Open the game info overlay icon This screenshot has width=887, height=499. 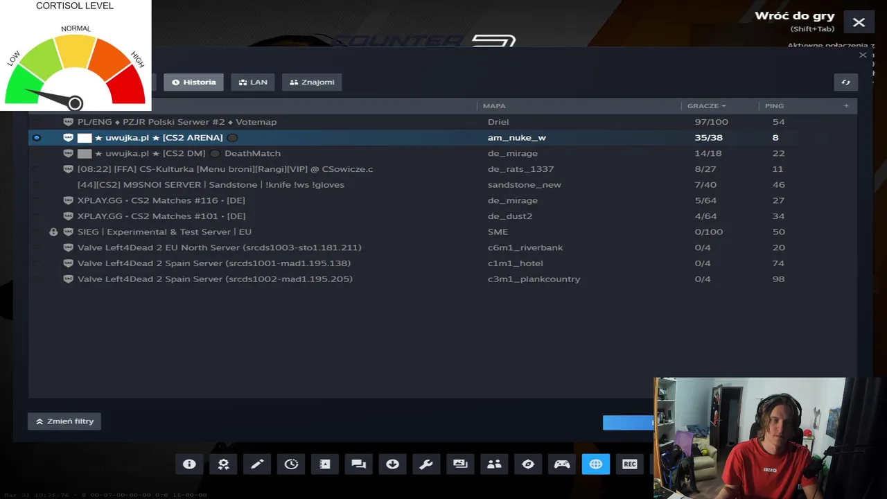pyautogui.click(x=189, y=464)
